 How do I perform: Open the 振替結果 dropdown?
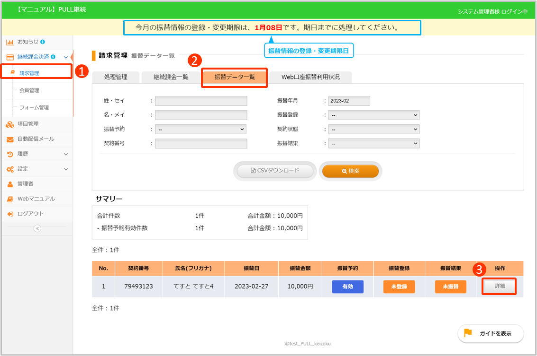[374, 144]
